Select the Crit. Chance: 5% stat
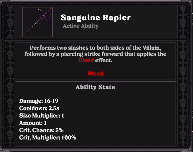 [x=41, y=130]
